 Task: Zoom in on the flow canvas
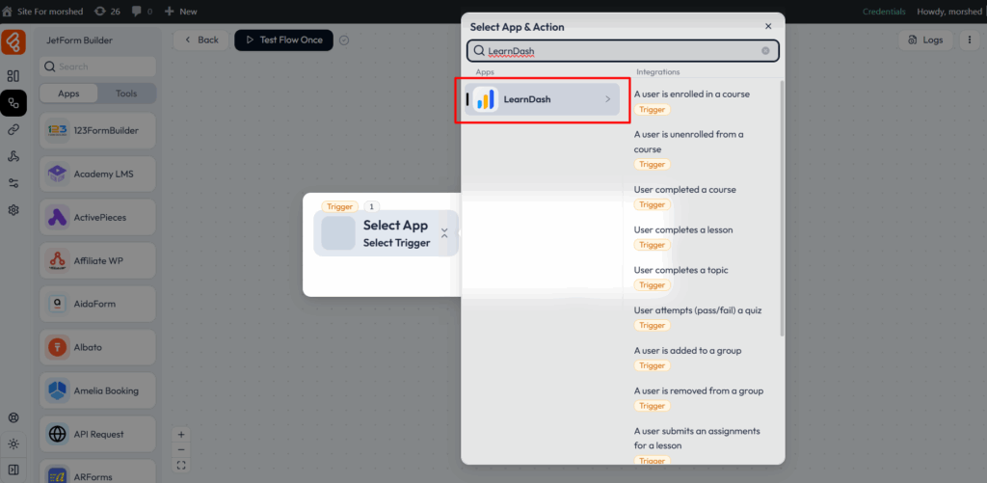point(181,434)
